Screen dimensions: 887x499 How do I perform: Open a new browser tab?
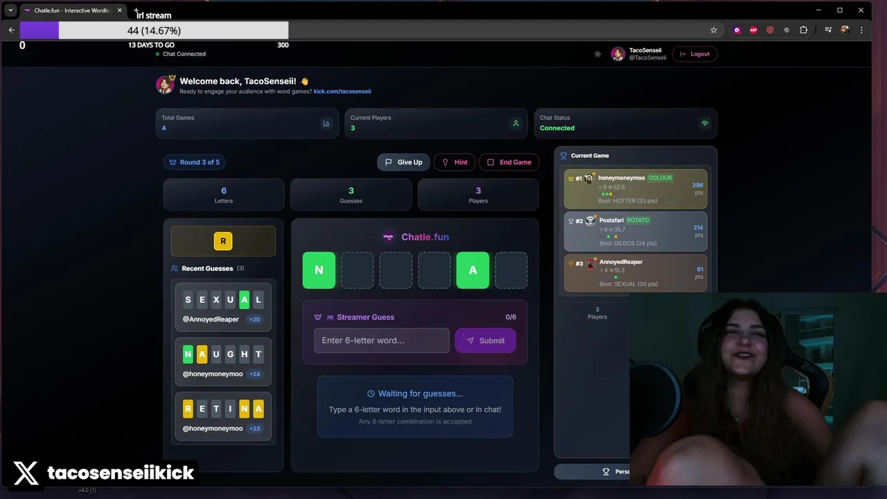(x=137, y=10)
